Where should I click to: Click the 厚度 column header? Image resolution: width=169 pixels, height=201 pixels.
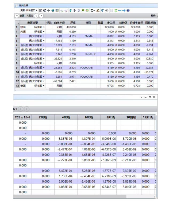point(73,23)
